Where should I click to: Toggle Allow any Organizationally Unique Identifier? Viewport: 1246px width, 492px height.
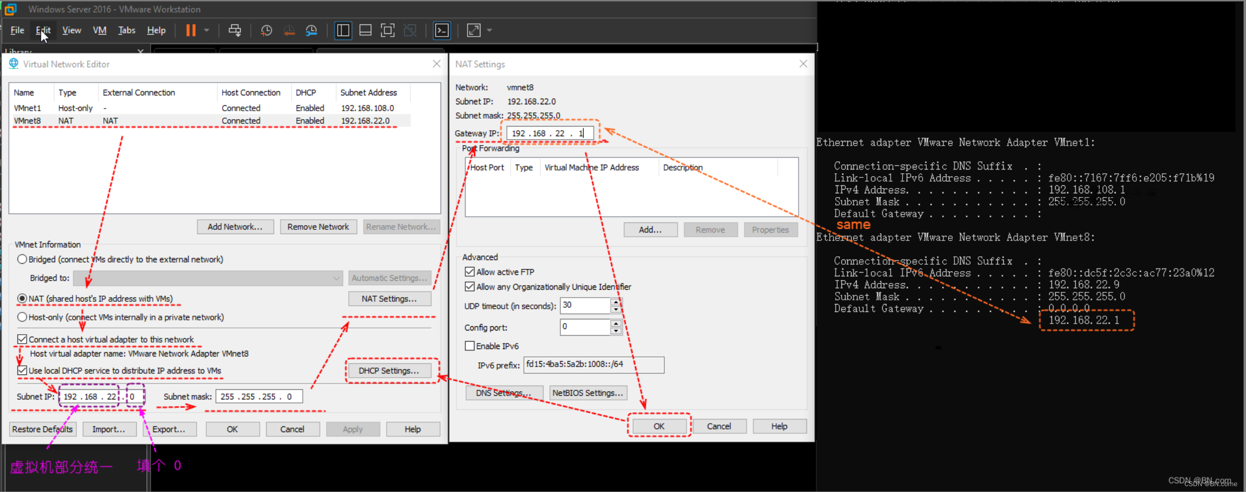[x=470, y=287]
